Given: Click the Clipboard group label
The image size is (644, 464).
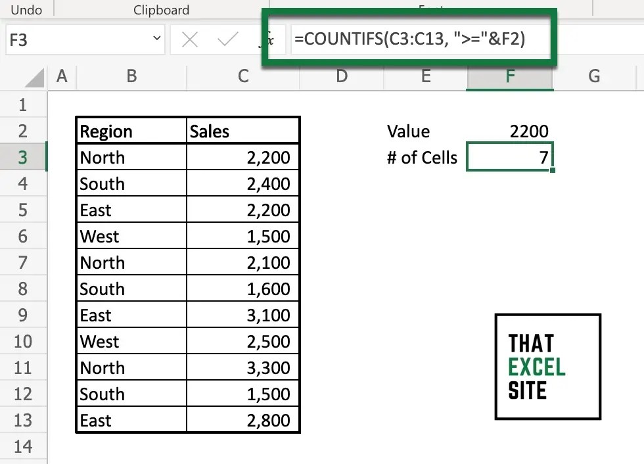Looking at the screenshot, I should coord(161,9).
